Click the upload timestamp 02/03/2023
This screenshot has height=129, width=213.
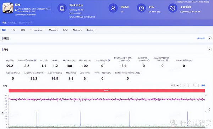coord(190,12)
